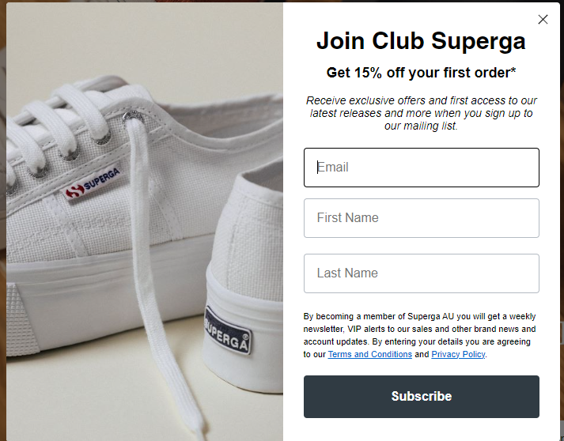The width and height of the screenshot is (564, 441).
Task: Open the Terms and Conditions link
Action: point(370,355)
